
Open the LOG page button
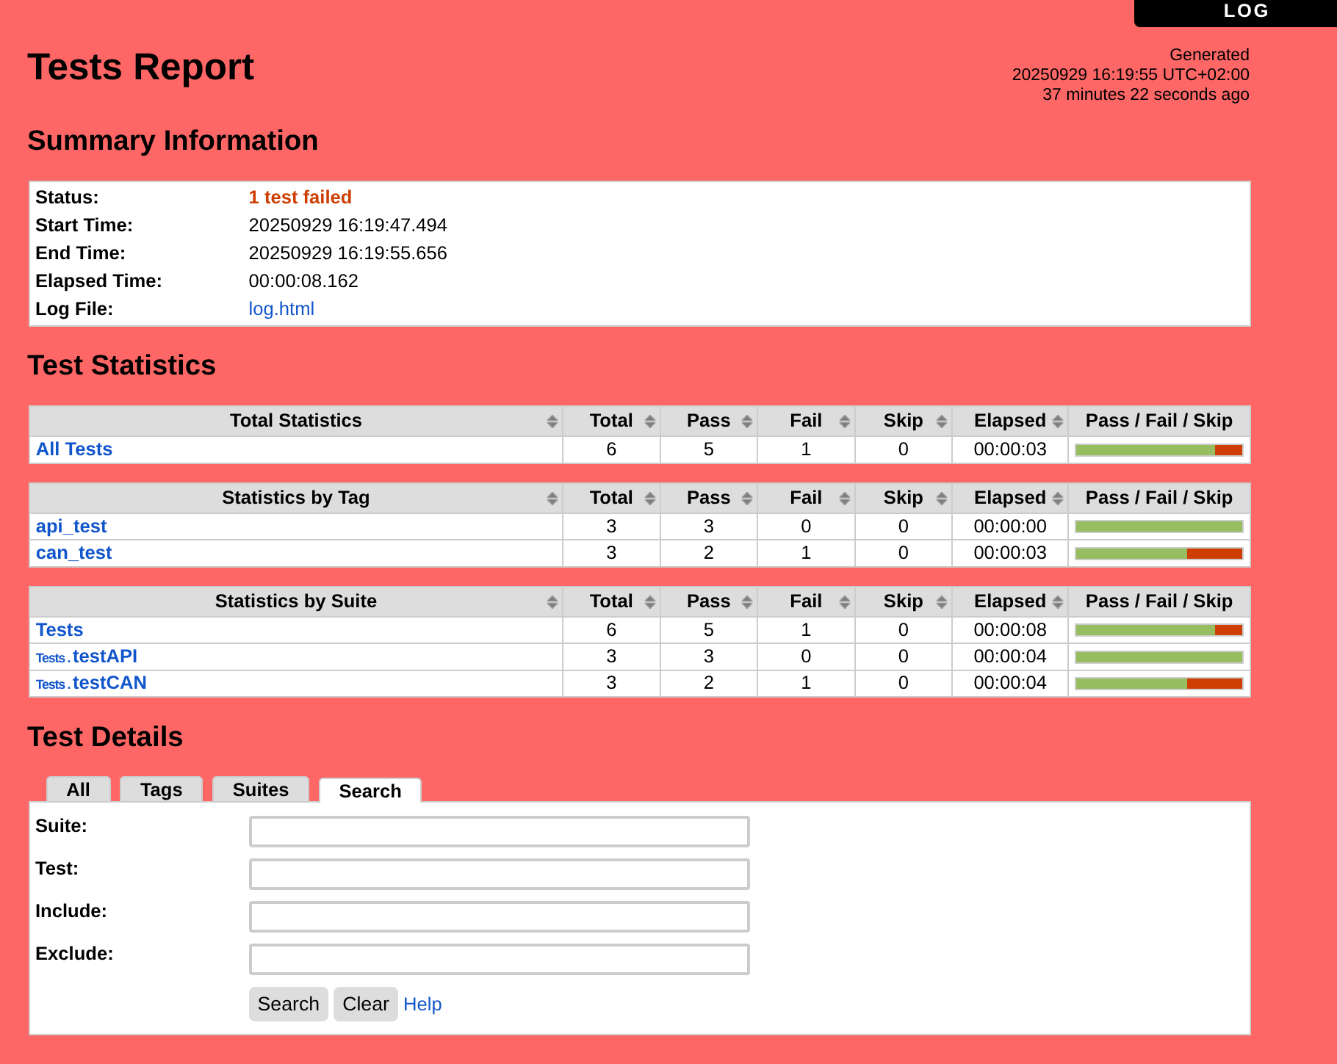pyautogui.click(x=1245, y=11)
